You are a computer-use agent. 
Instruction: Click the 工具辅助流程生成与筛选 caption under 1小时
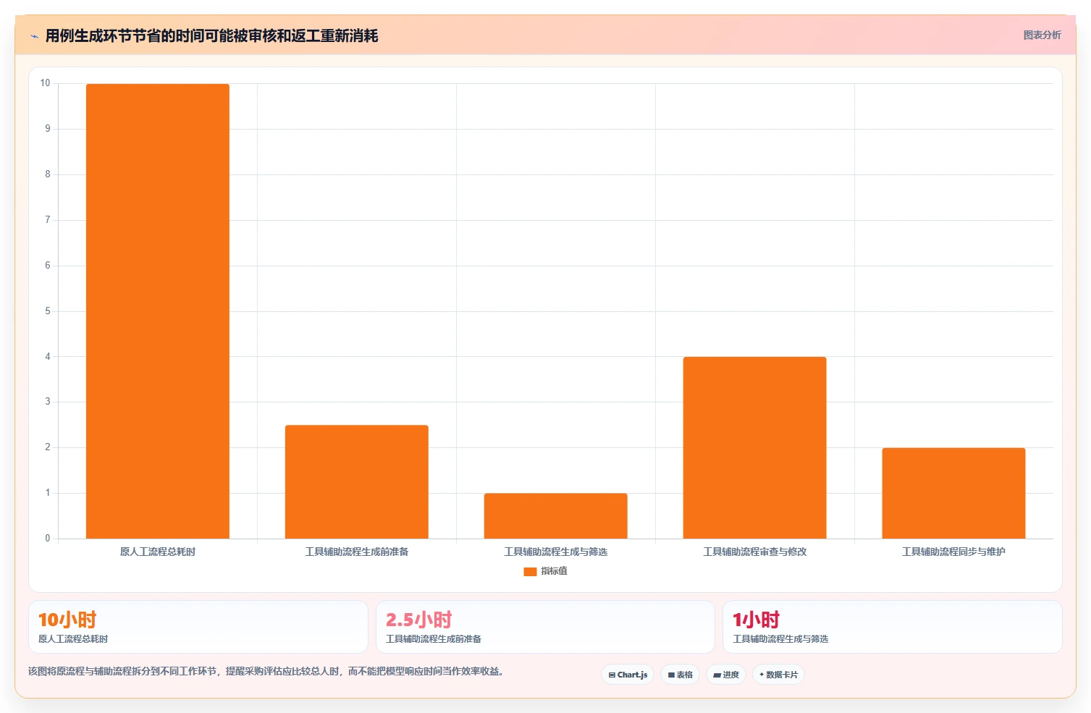(780, 639)
